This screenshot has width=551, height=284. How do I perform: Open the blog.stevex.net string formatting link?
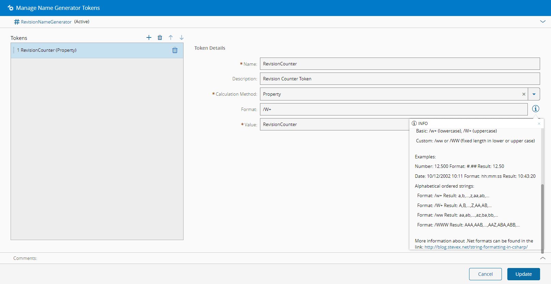click(476, 247)
